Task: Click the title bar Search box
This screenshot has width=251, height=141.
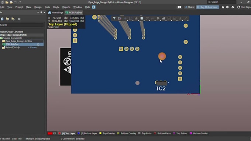Action: 222,2
